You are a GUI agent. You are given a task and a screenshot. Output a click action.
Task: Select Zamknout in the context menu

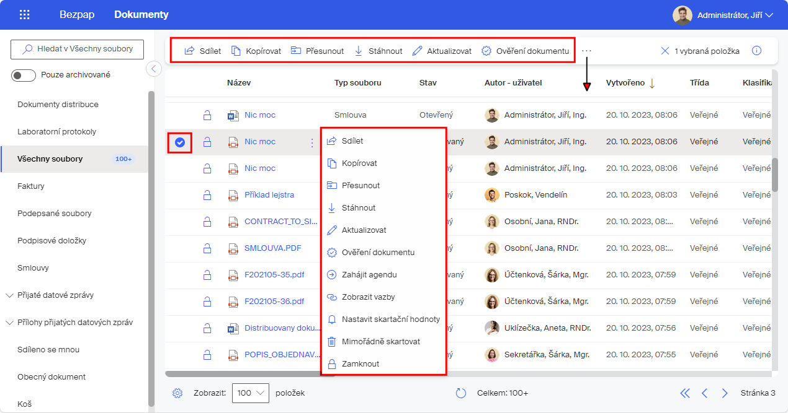click(x=383, y=364)
